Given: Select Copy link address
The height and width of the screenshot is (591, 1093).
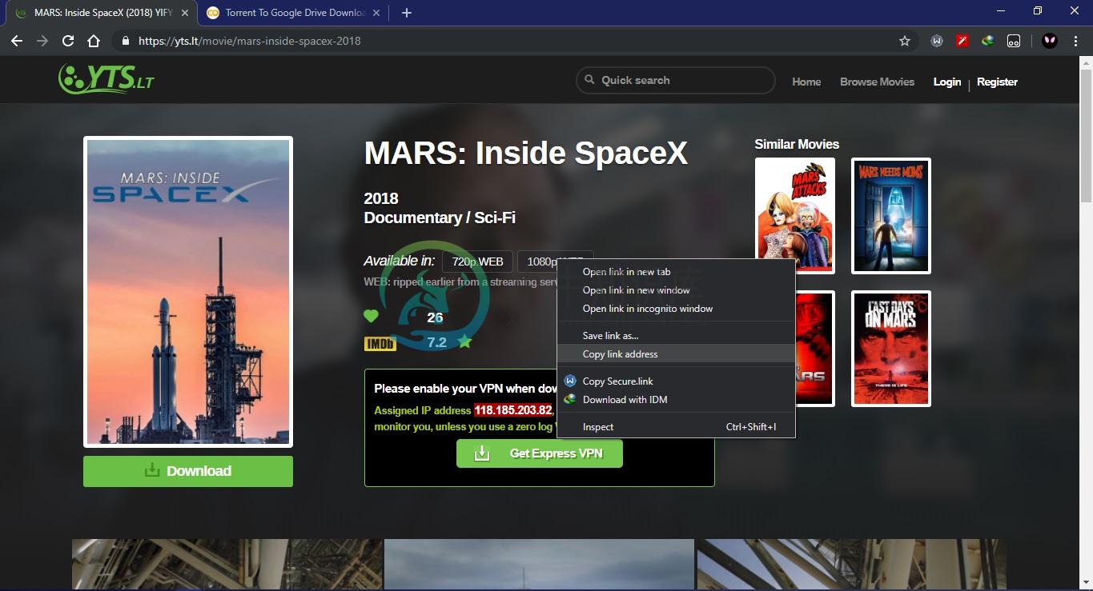Looking at the screenshot, I should click(x=676, y=354).
